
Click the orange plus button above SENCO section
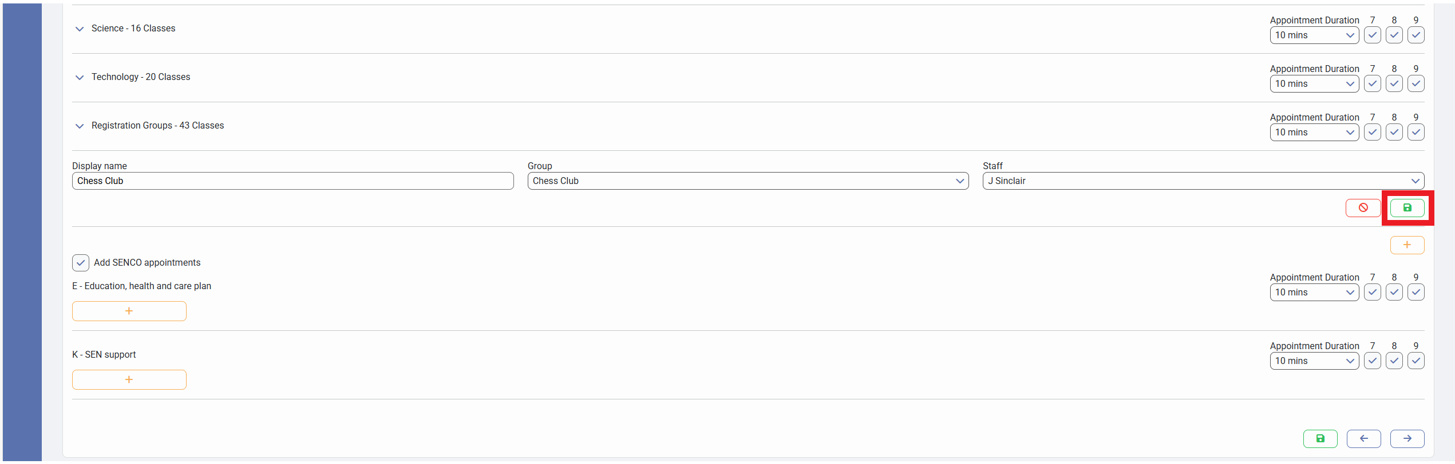click(1407, 245)
